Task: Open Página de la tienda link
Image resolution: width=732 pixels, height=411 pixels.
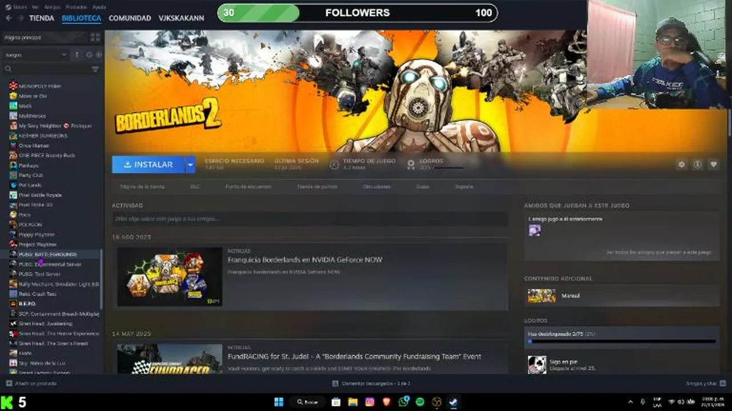Action: click(142, 187)
